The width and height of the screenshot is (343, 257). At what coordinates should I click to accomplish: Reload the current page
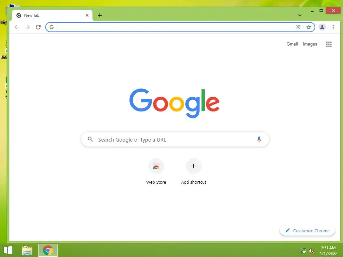(38, 27)
